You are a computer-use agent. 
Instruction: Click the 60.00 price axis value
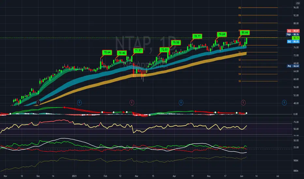coord(296,79)
